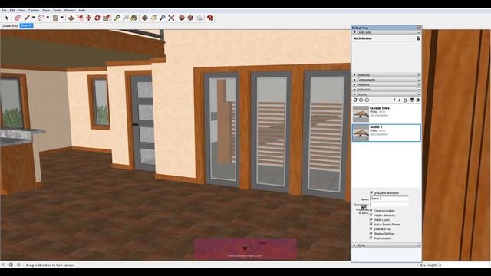The height and width of the screenshot is (276, 491).
Task: Click the scene Description input field
Action: coord(389,205)
